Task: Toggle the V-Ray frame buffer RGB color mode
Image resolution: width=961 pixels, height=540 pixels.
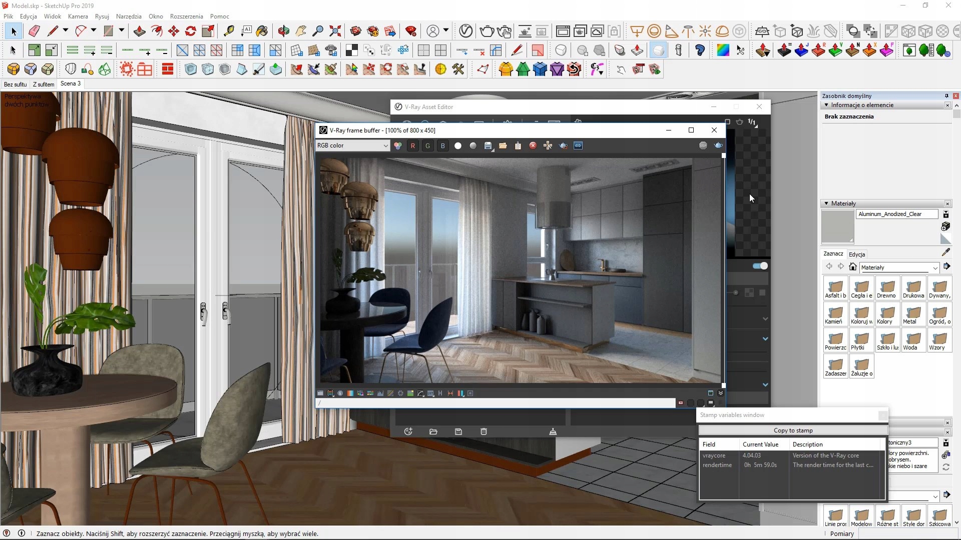Action: (x=397, y=145)
